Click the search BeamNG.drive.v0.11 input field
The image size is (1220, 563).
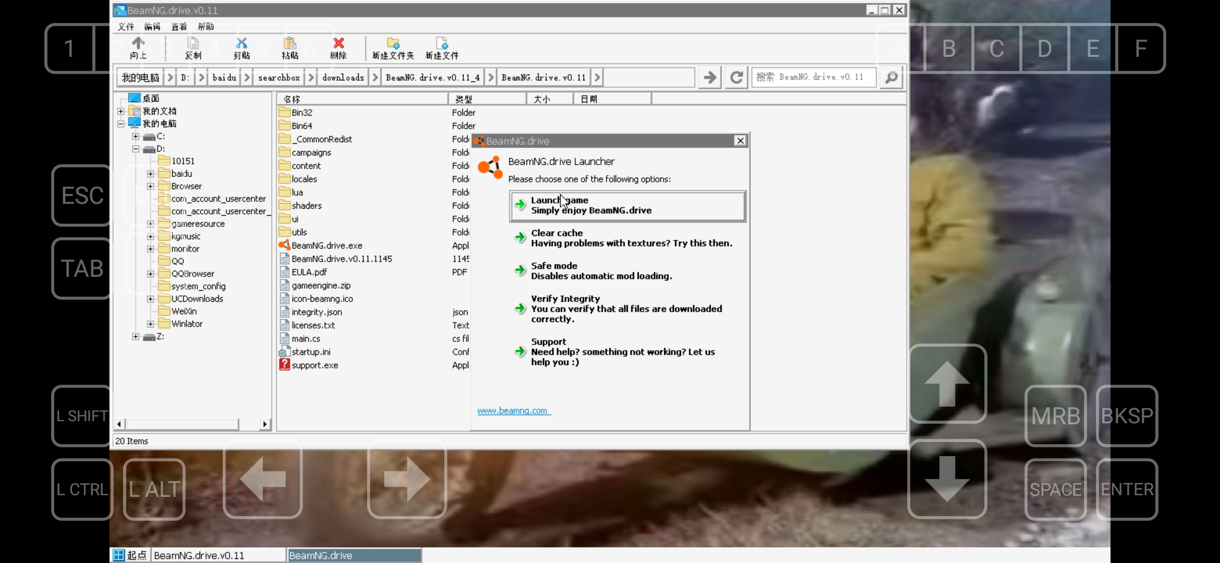pos(813,78)
